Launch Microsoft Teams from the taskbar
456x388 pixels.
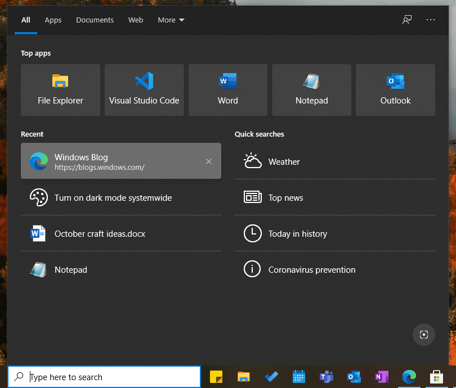tap(326, 377)
